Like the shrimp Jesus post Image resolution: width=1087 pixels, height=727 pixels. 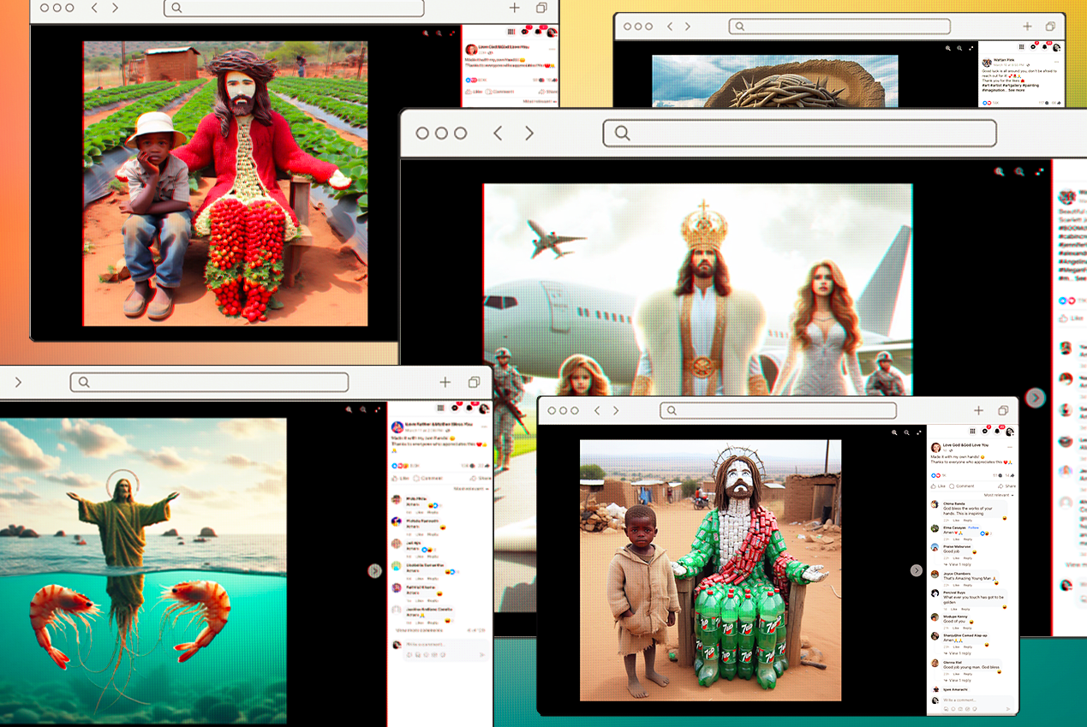click(x=399, y=478)
